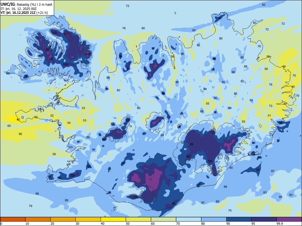Select the humidity value '57' on the map
This screenshot has width=302, height=226.
coord(57,94)
